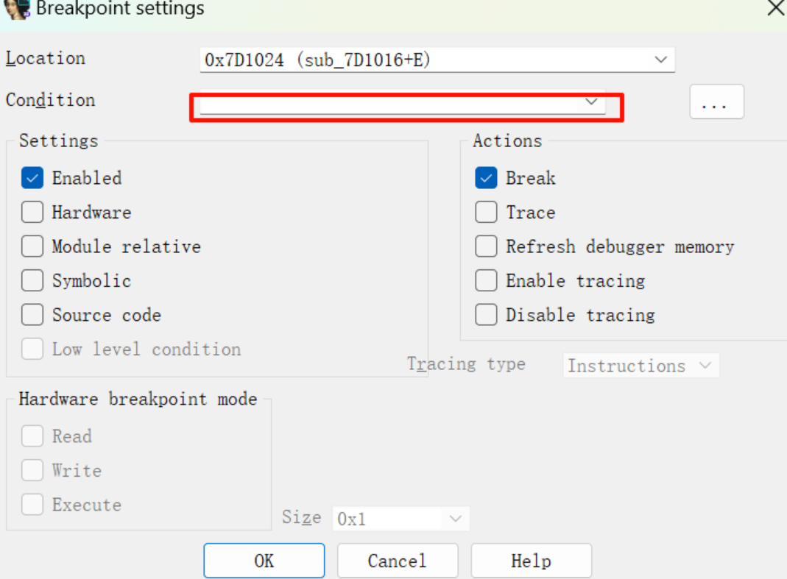Tick the Disable tracing checkbox
Image resolution: width=787 pixels, height=579 pixels.
(x=486, y=315)
